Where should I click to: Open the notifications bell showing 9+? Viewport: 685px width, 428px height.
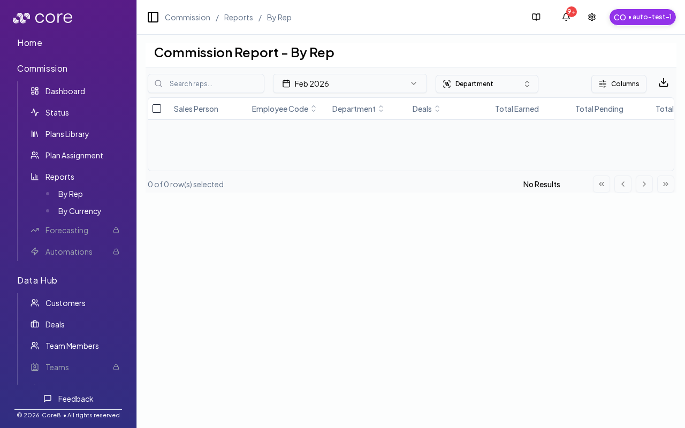(x=566, y=17)
